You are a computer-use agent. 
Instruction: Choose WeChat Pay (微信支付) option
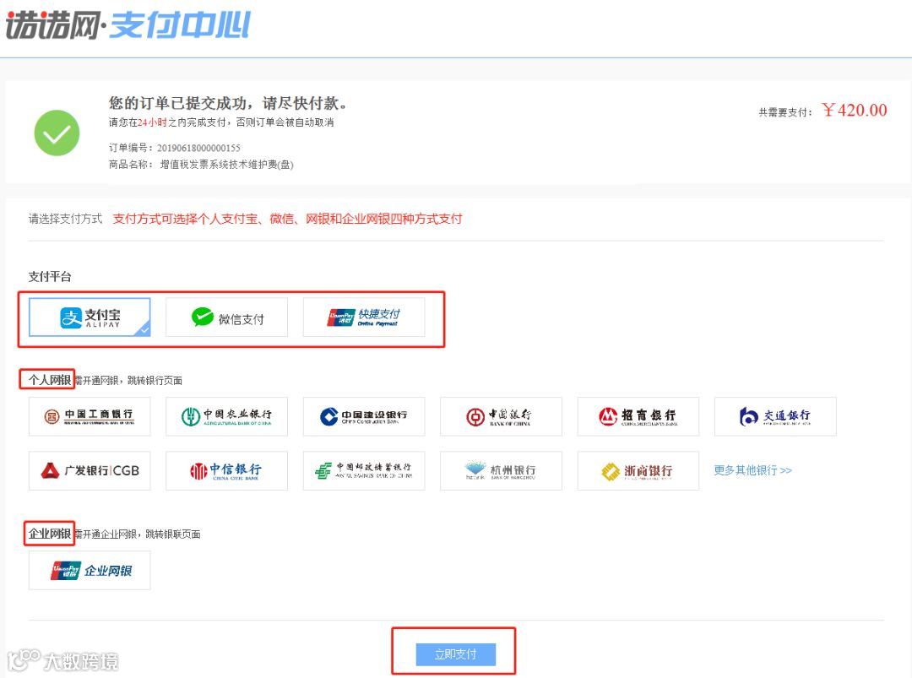pyautogui.click(x=227, y=317)
